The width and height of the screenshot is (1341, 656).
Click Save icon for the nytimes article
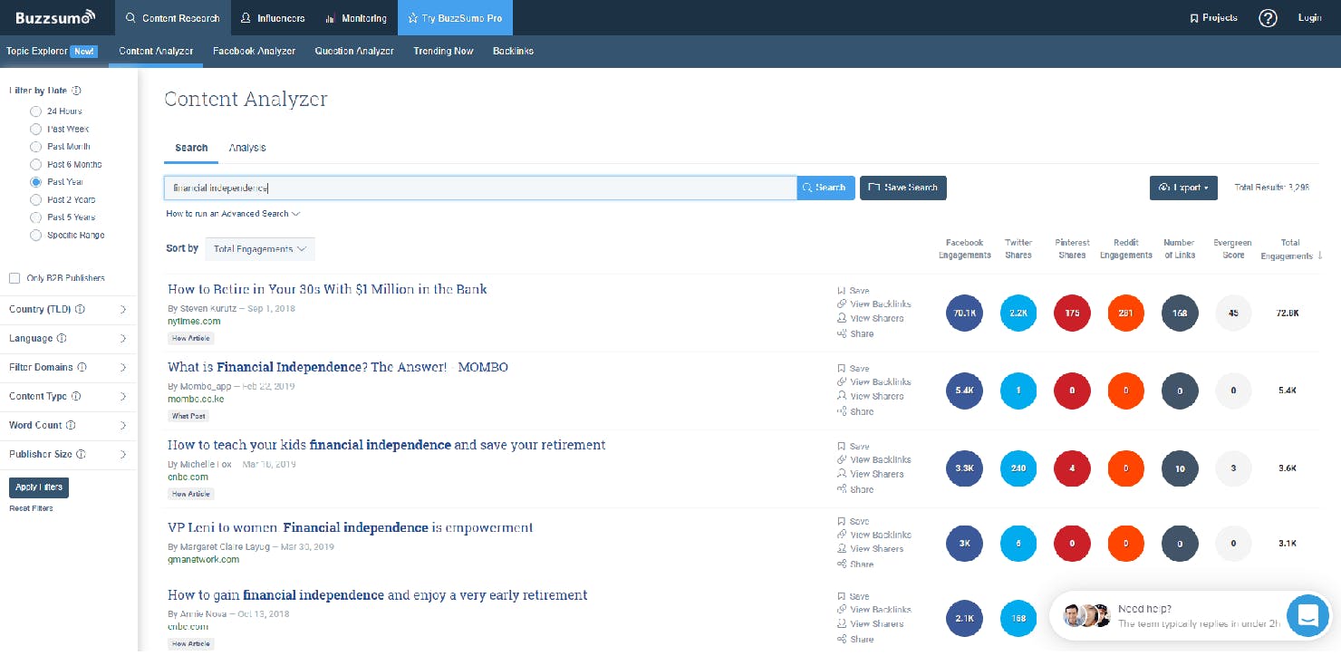pyautogui.click(x=842, y=291)
